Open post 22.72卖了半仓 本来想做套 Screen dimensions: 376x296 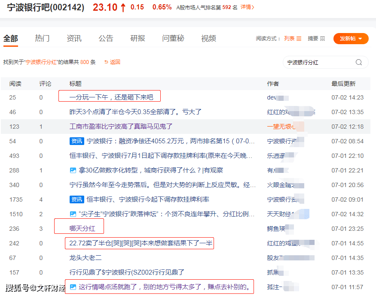click(x=141, y=243)
